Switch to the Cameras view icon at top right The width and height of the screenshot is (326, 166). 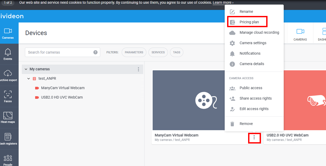pos(300,35)
